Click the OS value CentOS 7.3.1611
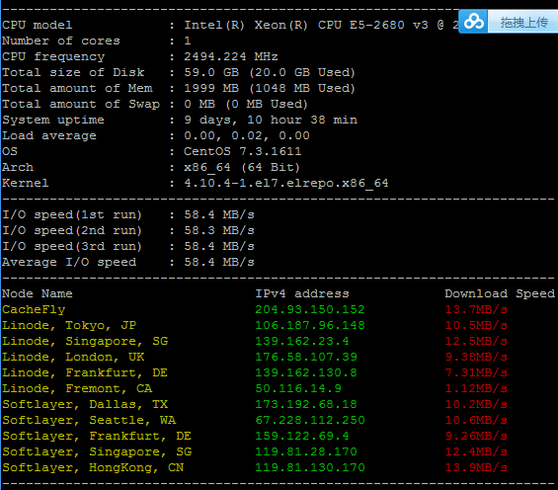 point(242,151)
